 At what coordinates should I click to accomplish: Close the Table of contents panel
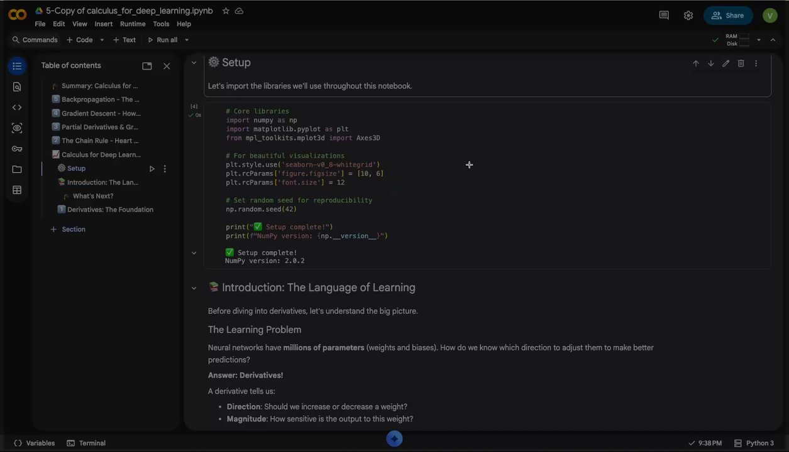click(167, 66)
